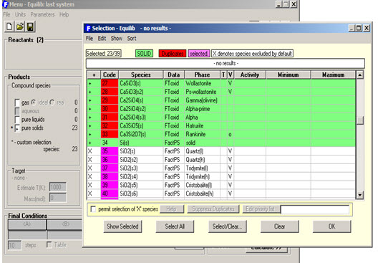383x263 pixels.
Task: Open the Show menu
Action: coord(117,39)
